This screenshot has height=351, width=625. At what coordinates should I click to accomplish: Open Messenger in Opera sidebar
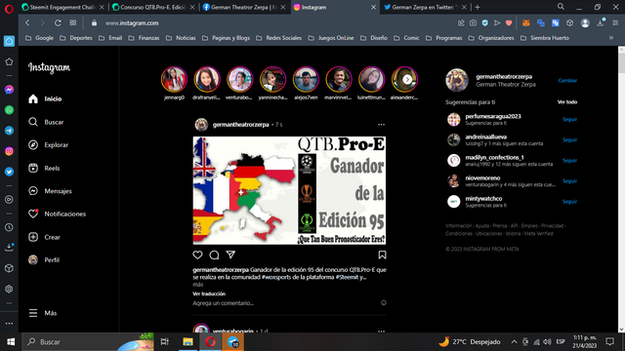pos(9,90)
